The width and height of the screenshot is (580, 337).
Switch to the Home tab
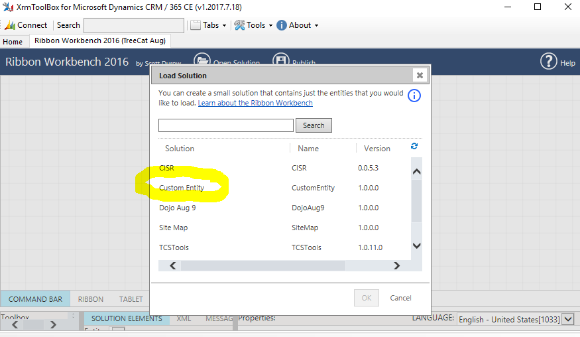13,42
